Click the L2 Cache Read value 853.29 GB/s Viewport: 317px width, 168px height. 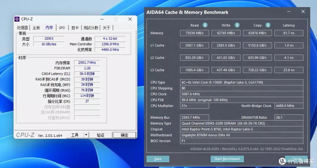pos(195,57)
